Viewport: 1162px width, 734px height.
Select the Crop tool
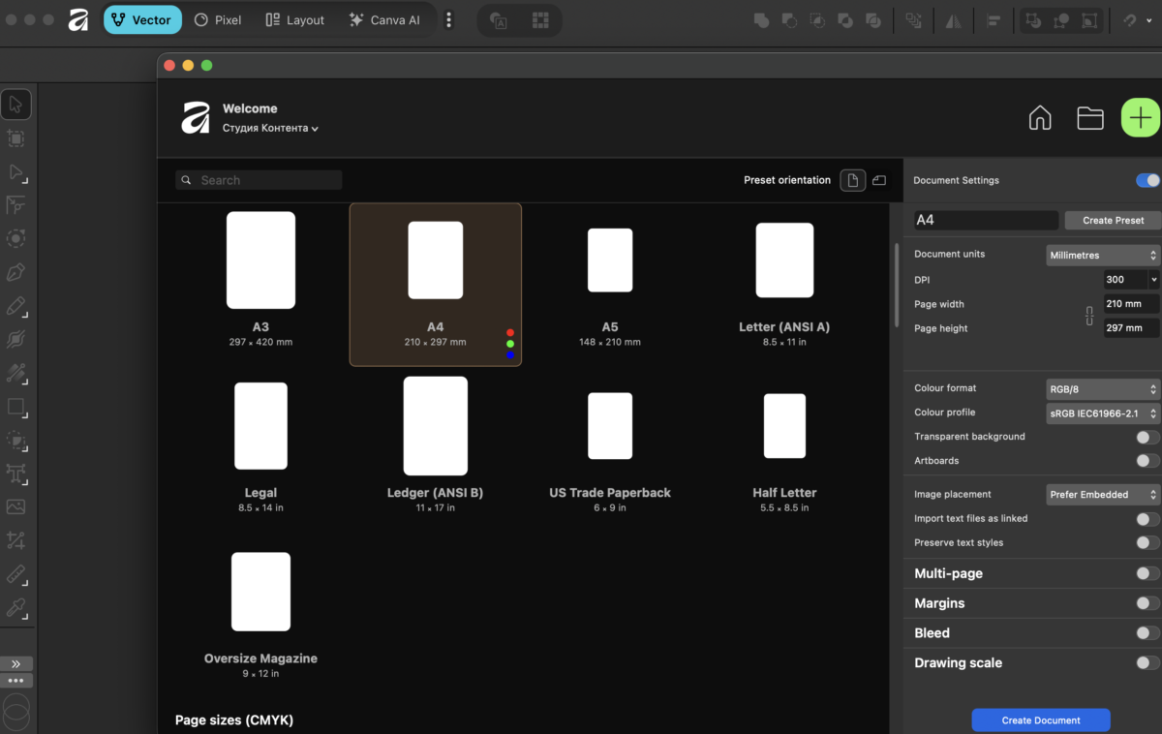coord(15,540)
